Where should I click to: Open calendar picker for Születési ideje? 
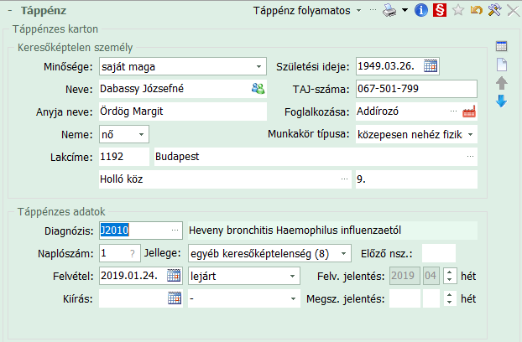click(431, 66)
